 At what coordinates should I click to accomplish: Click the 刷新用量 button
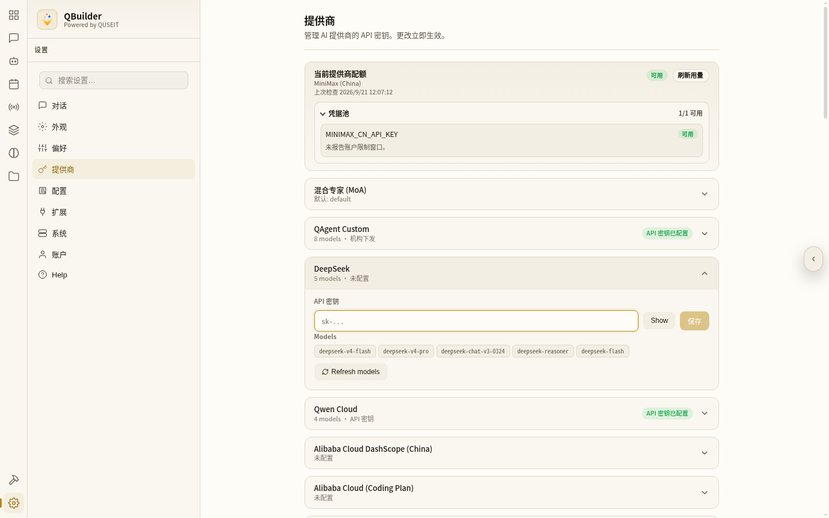(x=690, y=75)
